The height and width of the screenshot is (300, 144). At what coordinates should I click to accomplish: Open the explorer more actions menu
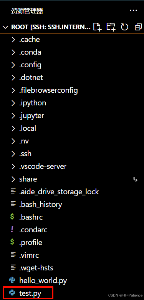[x=134, y=10]
